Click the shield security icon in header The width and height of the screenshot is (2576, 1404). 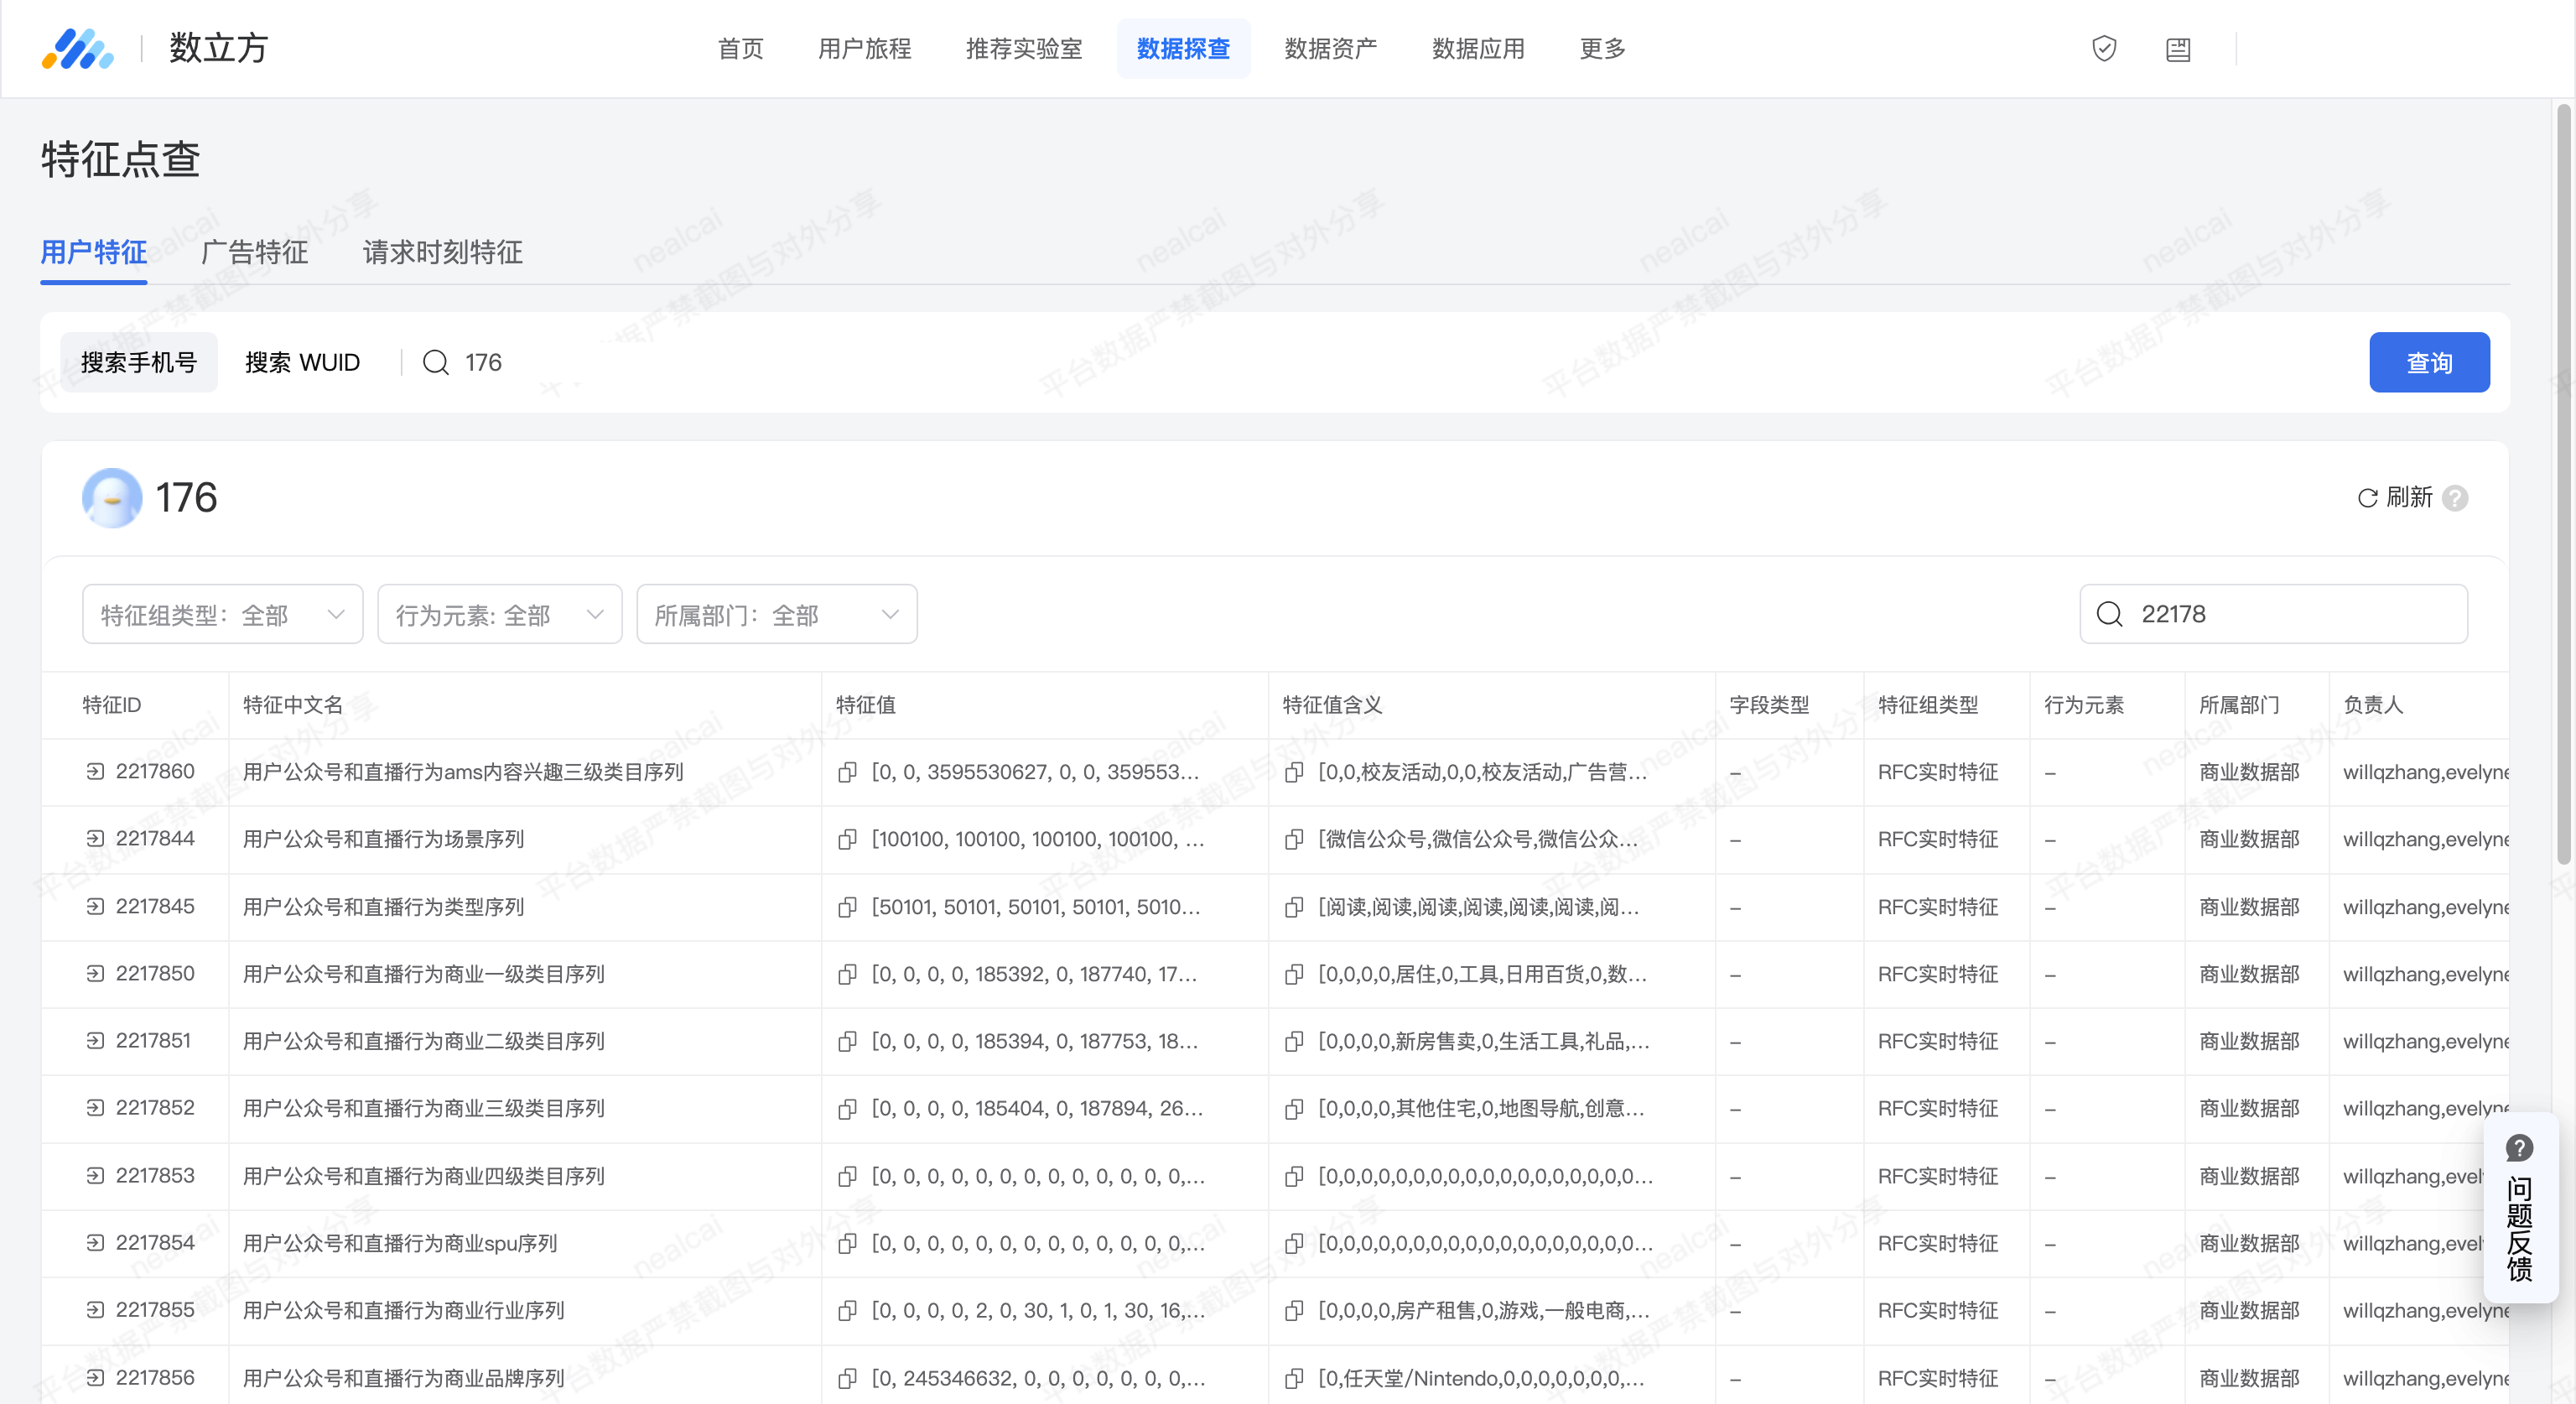(x=2104, y=48)
